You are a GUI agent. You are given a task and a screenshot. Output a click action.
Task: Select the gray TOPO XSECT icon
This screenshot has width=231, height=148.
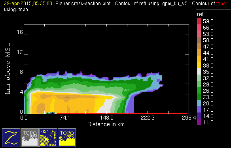point(30,138)
